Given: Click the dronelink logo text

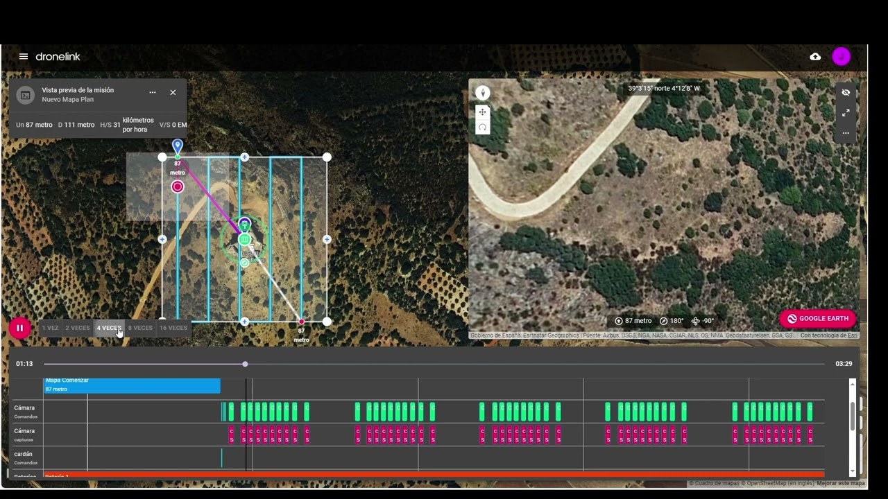Looking at the screenshot, I should [x=58, y=57].
